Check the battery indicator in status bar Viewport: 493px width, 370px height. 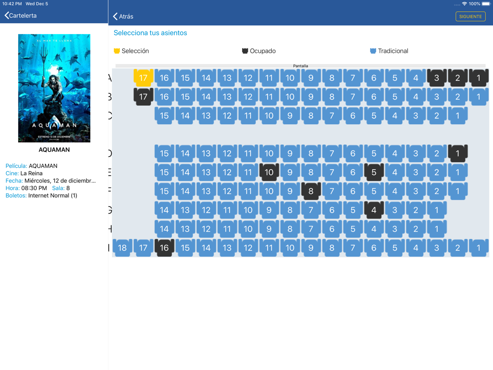[x=486, y=4]
